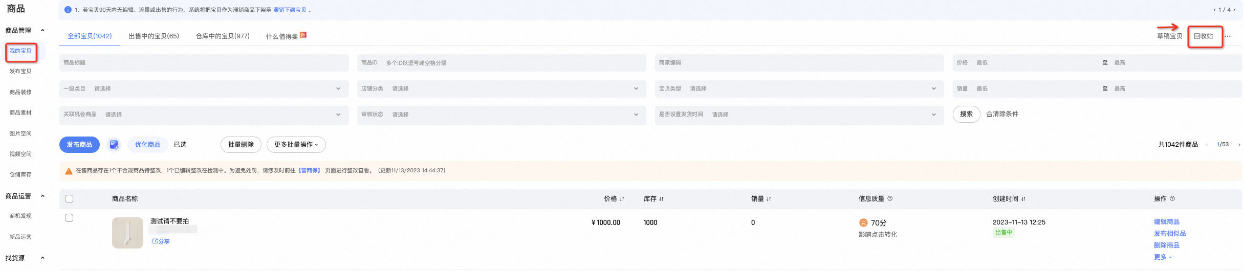The image size is (1244, 271).
Task: Expand the 审核状态 dropdown
Action: 501,115
